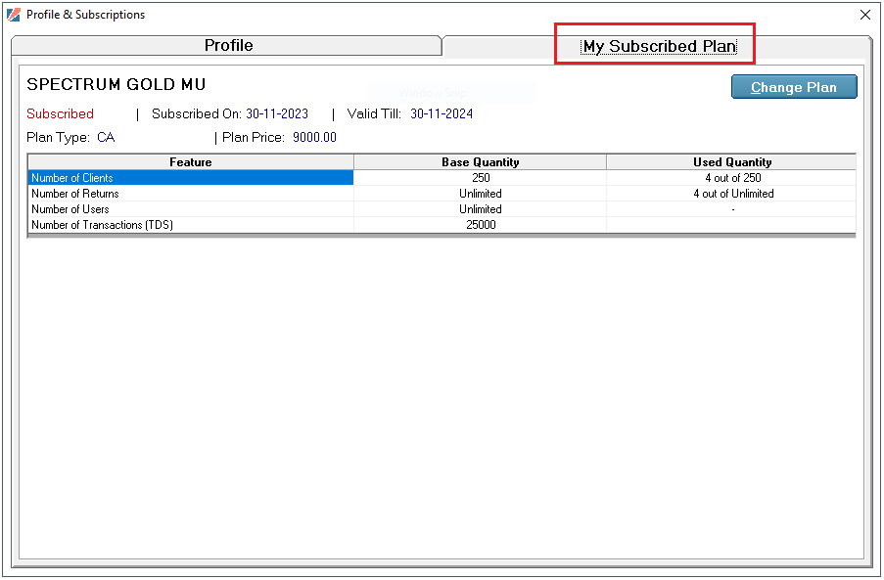This screenshot has width=884, height=580.
Task: Click the SPECTRUM GOLD MU plan title
Action: point(116,84)
